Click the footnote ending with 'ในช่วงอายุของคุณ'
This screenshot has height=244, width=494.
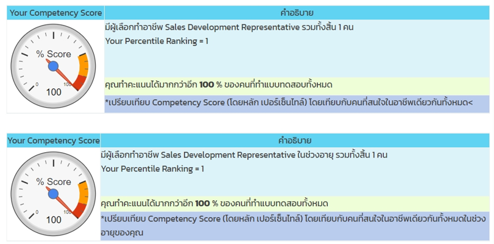pyautogui.click(x=292, y=225)
